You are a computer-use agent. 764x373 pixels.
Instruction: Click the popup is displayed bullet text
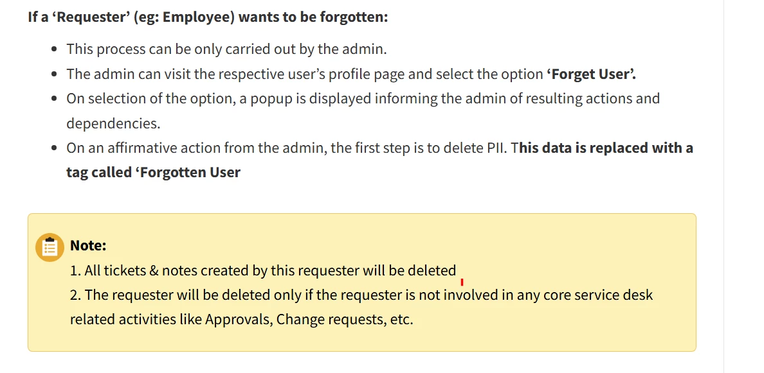click(x=363, y=111)
